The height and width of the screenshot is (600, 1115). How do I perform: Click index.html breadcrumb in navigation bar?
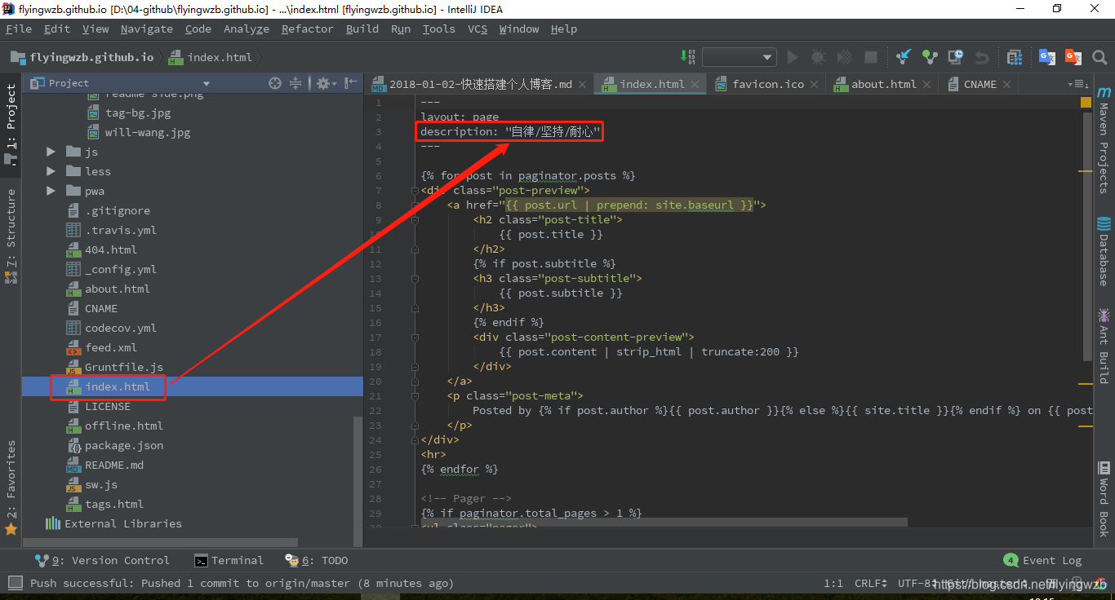point(211,57)
